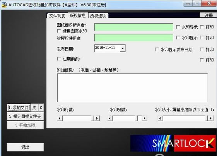Click the 注册 button

[x=208, y=15]
